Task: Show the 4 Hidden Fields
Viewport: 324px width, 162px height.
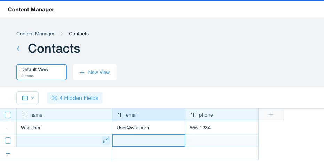Action: pos(75,98)
